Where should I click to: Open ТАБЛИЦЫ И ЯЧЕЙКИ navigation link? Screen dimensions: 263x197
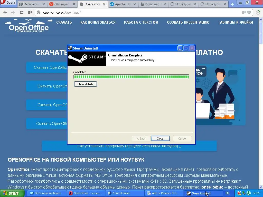[x=235, y=22]
